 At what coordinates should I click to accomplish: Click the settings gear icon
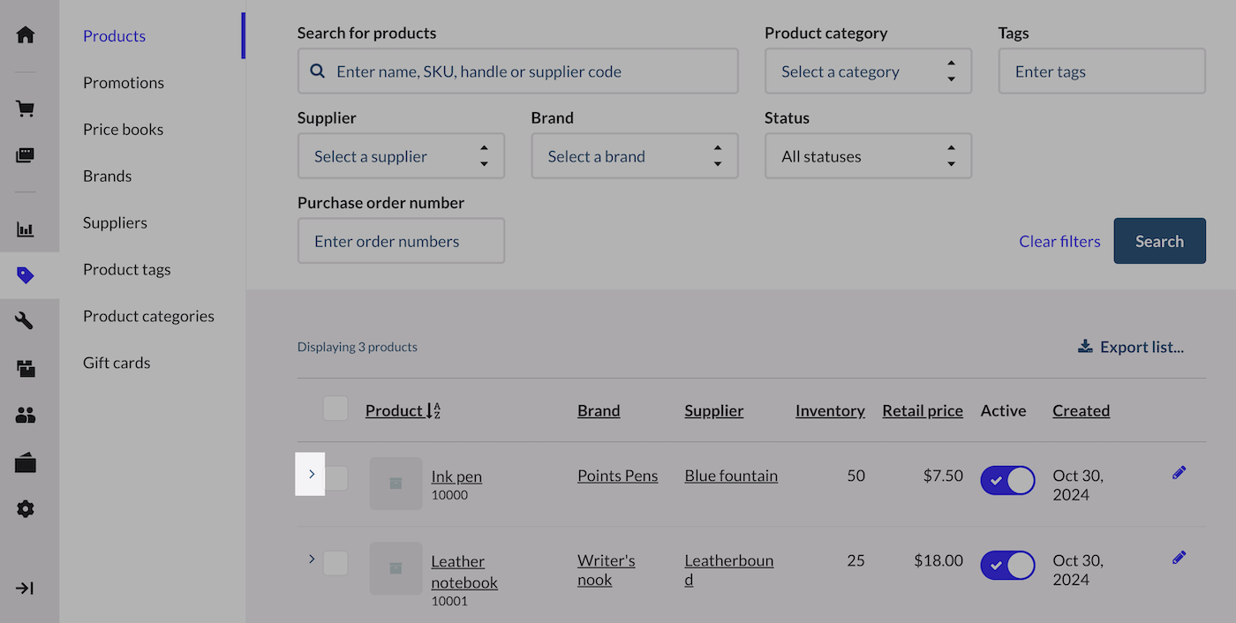(x=26, y=509)
